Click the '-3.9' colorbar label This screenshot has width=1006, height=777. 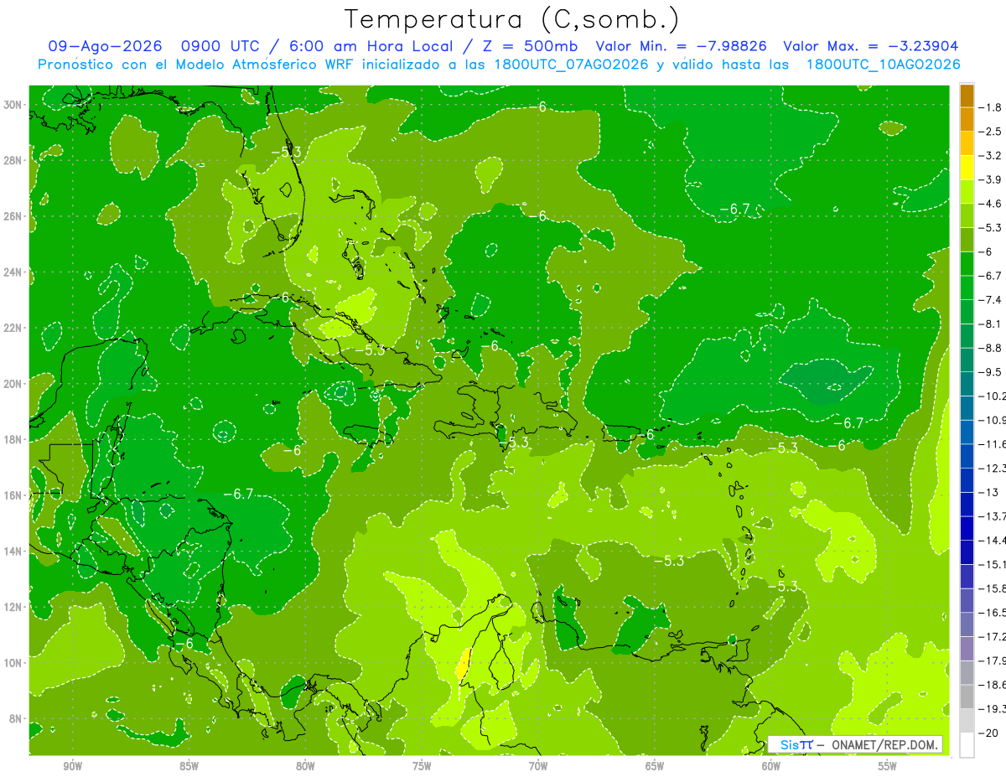tap(991, 179)
